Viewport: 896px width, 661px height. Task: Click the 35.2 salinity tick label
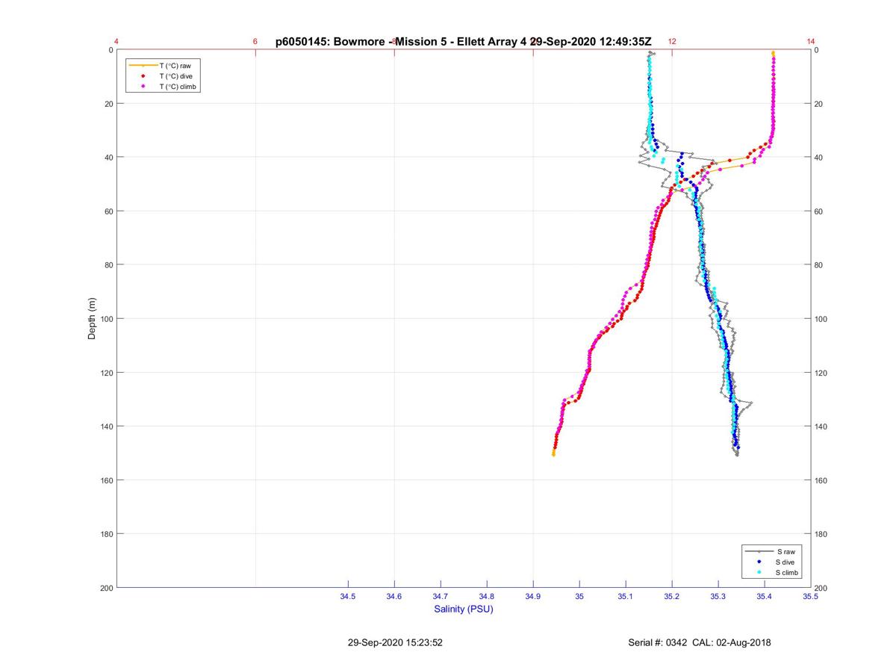tap(672, 596)
